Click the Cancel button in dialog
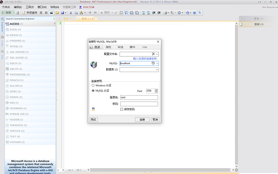Image resolution: width=278 pixels, height=174 pixels. (155, 119)
